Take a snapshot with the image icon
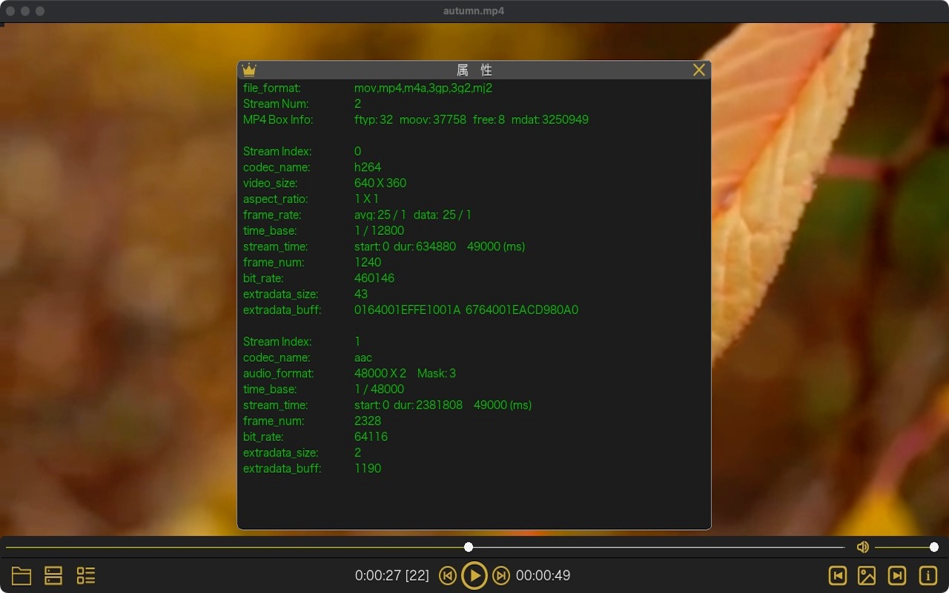Screen dimensions: 949x593 (867, 576)
